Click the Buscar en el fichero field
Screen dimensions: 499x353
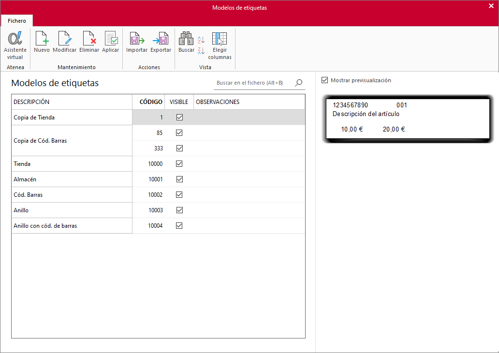(254, 83)
